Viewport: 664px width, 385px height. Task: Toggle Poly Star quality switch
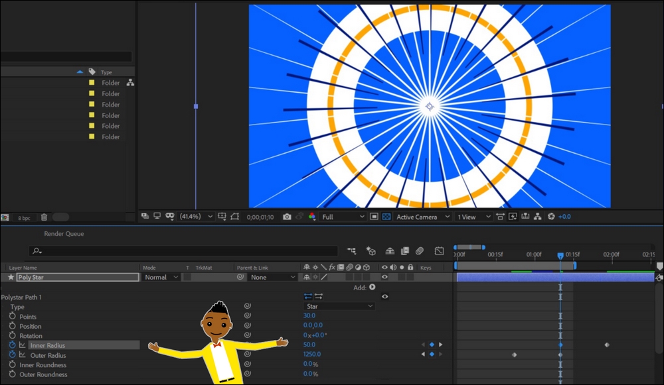324,277
